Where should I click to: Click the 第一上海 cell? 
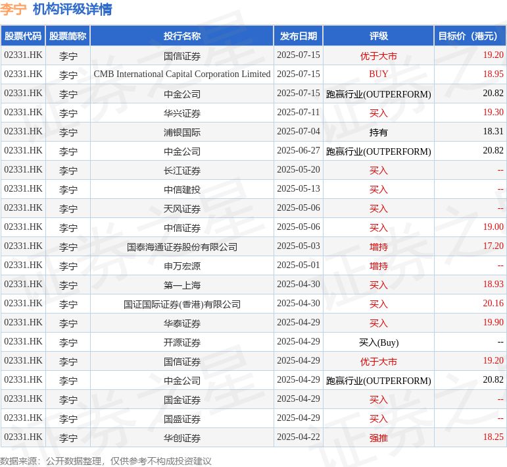point(182,285)
